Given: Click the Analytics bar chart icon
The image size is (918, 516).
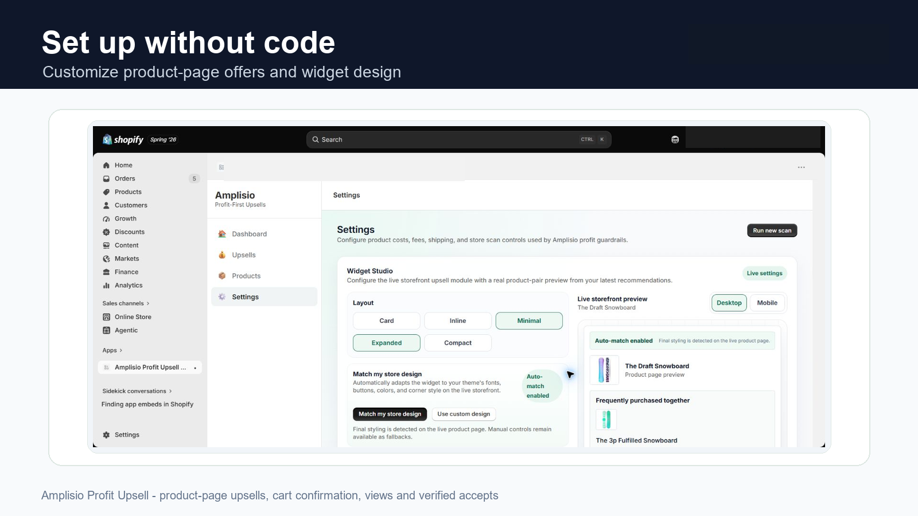Looking at the screenshot, I should [106, 286].
